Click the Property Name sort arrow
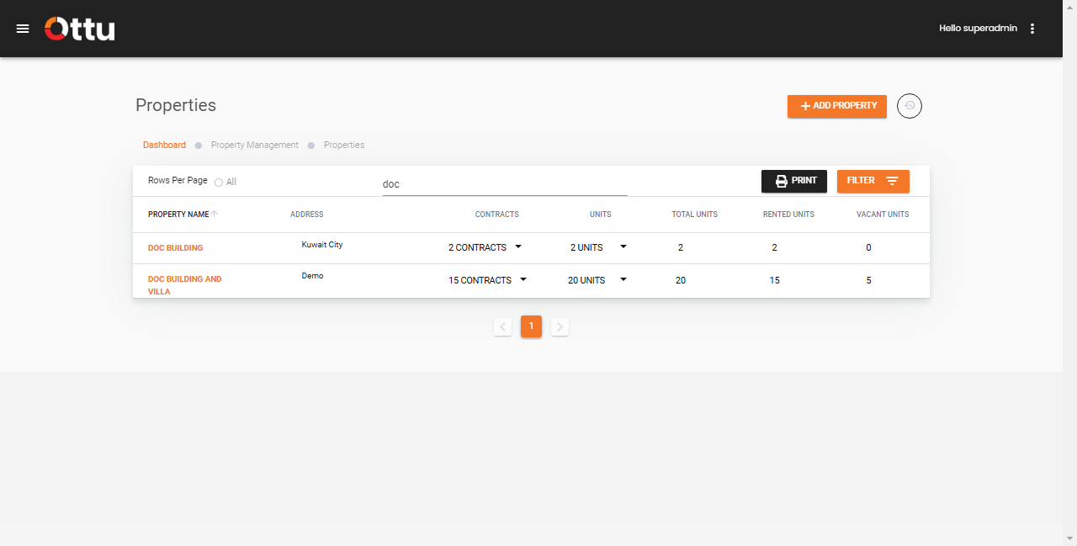Image resolution: width=1077 pixels, height=546 pixels. 215,214
